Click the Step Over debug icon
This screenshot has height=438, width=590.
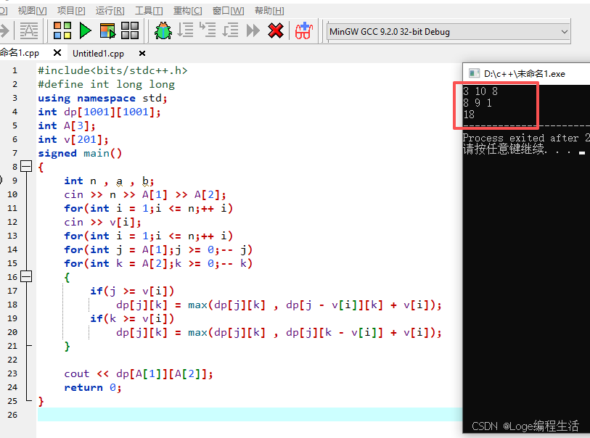point(185,30)
